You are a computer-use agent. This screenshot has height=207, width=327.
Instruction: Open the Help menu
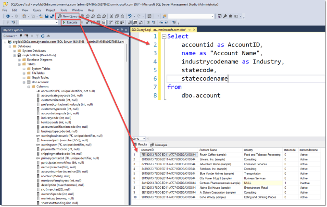(x=91, y=10)
